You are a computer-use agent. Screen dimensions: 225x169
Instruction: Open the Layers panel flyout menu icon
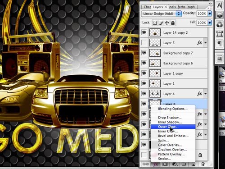pyautogui.click(x=211, y=8)
